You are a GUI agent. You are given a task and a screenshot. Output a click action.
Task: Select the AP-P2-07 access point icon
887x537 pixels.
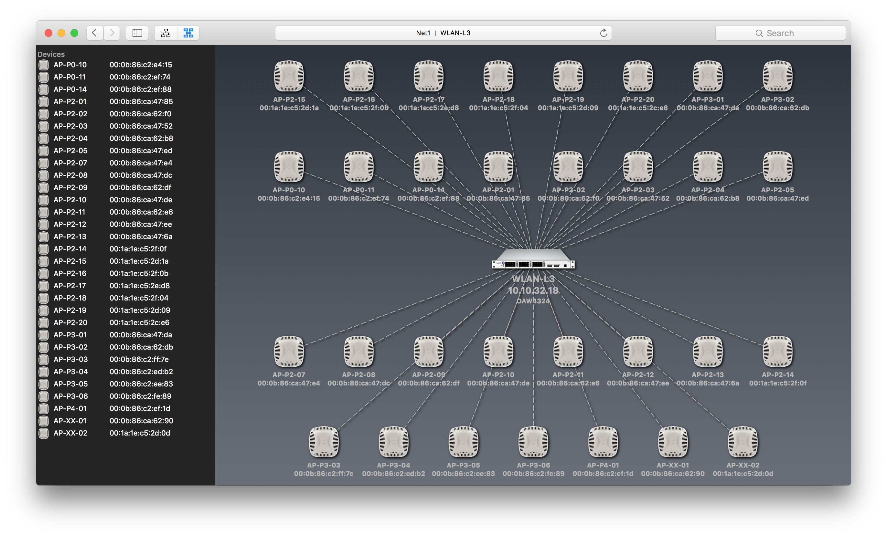tap(289, 351)
